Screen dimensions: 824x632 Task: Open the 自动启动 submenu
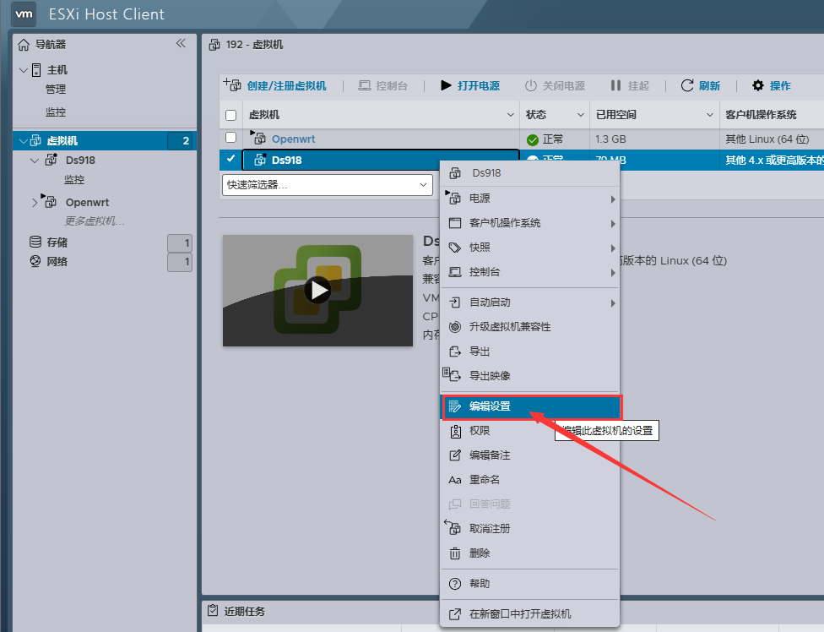click(x=530, y=302)
